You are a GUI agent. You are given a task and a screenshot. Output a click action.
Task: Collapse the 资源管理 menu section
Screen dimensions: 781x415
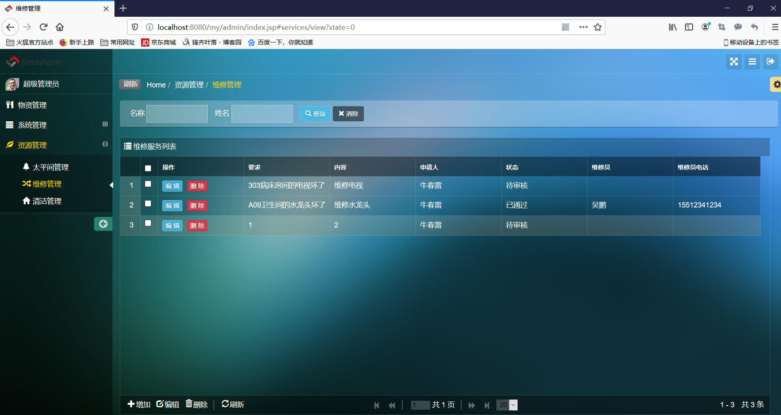(105, 145)
